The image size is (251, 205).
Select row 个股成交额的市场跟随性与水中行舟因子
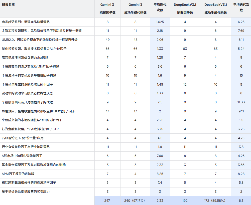[125, 120]
